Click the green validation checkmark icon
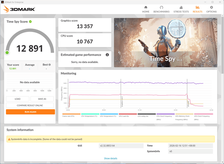This screenshot has width=224, height=164. pos(30,22)
